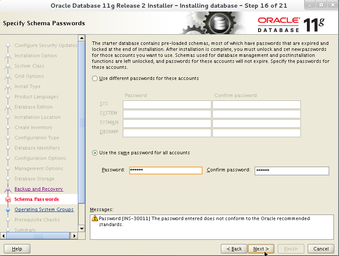The image size is (339, 256).
Task: Click 'Database Identifiers' step text
Action: [x=37, y=148]
